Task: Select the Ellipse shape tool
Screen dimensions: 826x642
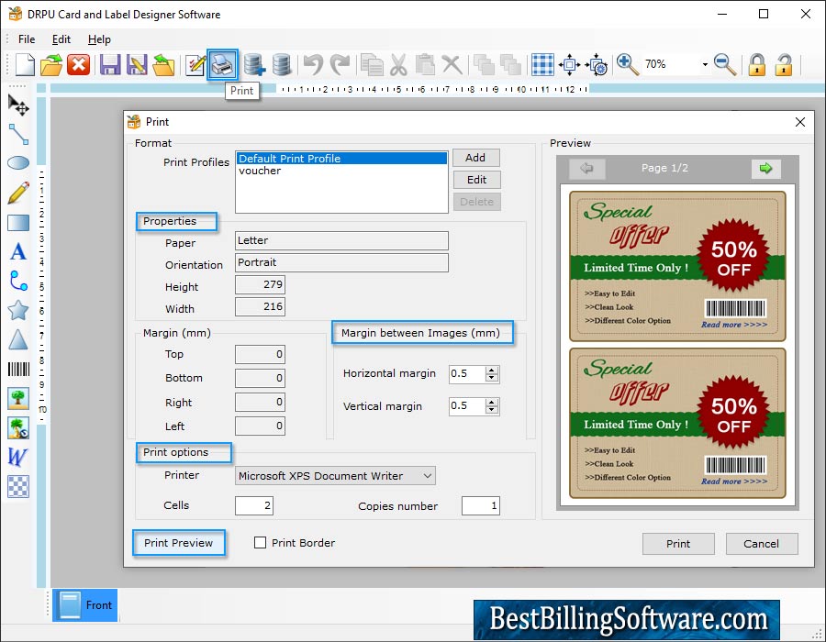Action: pos(18,163)
